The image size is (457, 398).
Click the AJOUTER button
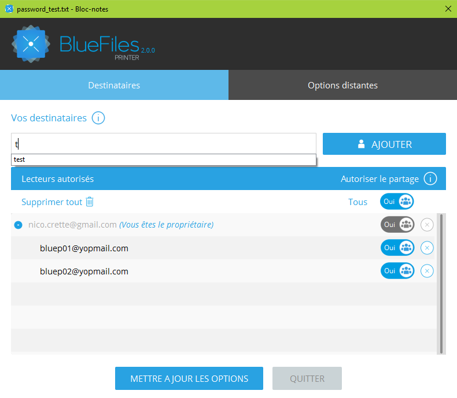click(x=384, y=144)
